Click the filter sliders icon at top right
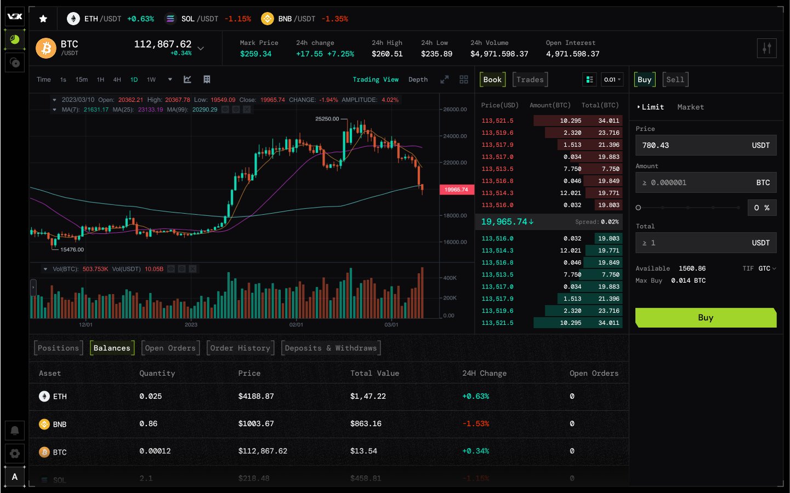Screen dimensions: 790x493 point(767,48)
